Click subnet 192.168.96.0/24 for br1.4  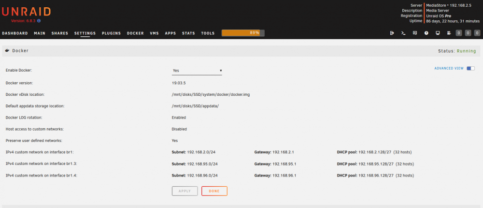[x=202, y=175]
